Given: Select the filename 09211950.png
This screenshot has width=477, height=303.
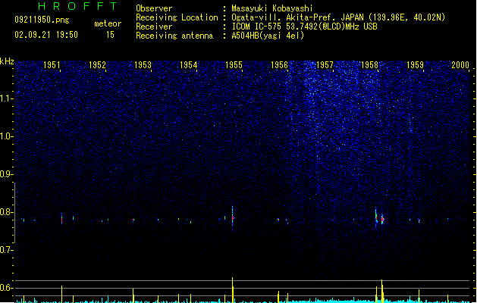Looking at the screenshot, I should click(x=42, y=20).
